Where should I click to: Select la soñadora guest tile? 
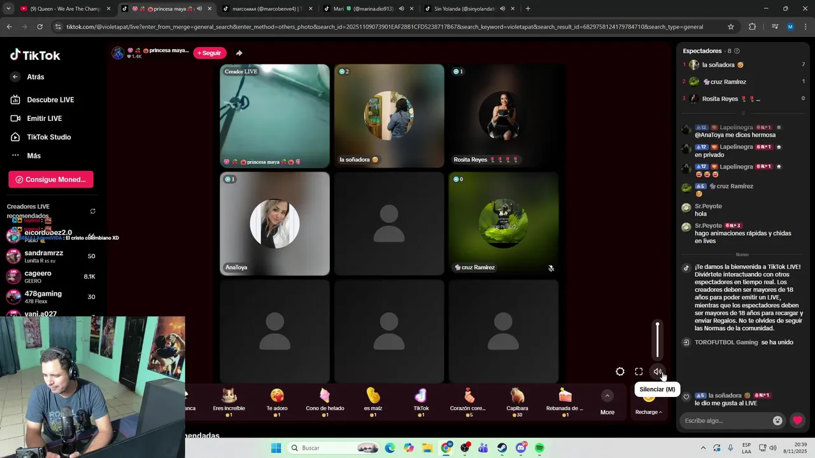coord(389,116)
